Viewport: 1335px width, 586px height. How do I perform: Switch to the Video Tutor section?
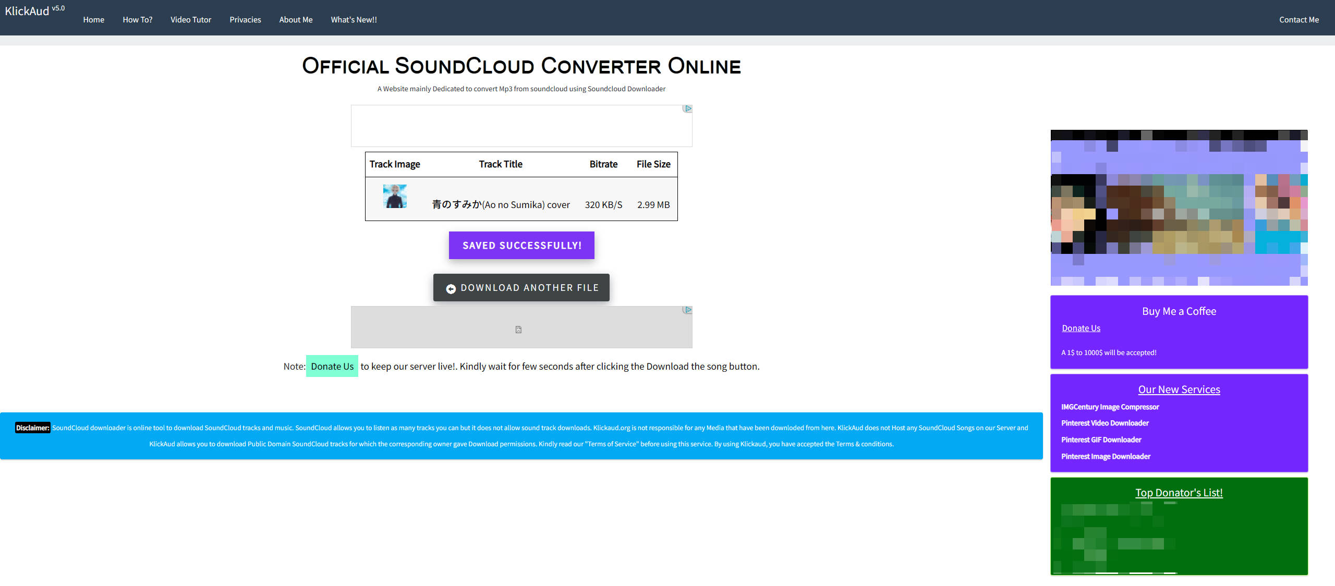coord(191,19)
